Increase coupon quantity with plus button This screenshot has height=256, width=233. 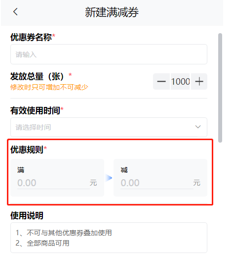(x=199, y=81)
